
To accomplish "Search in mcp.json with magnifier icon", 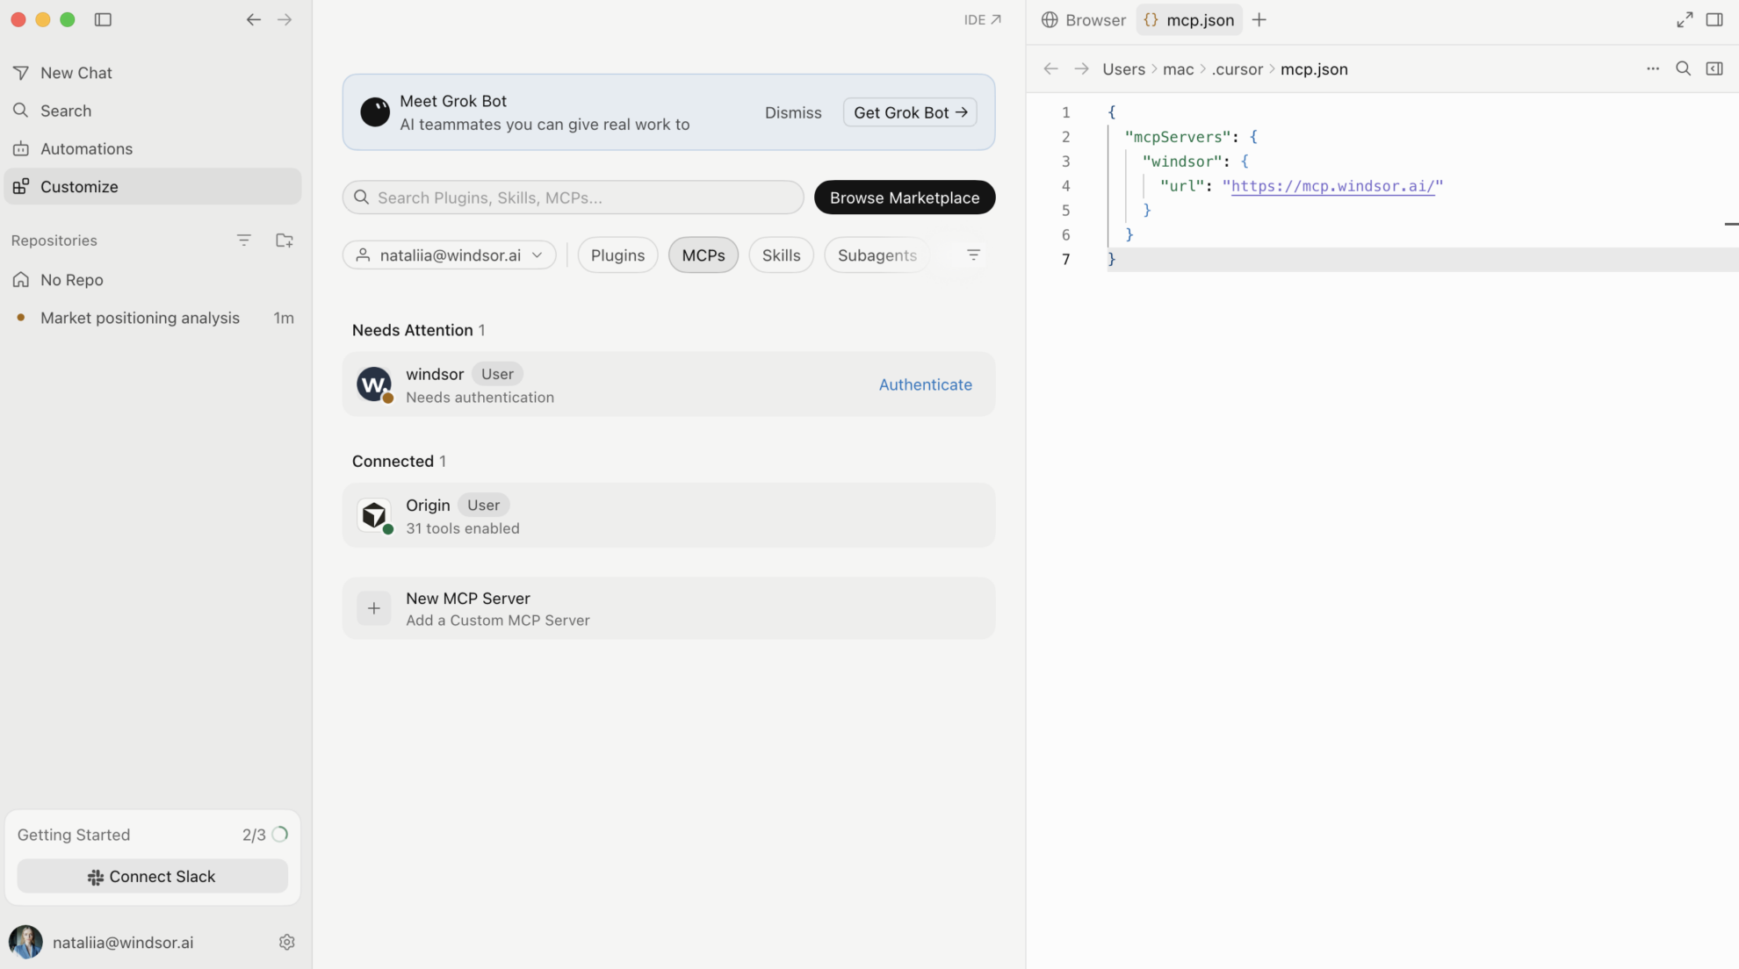I will [1684, 68].
